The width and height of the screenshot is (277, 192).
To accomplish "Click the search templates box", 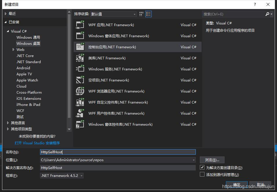I will click(x=233, y=14).
